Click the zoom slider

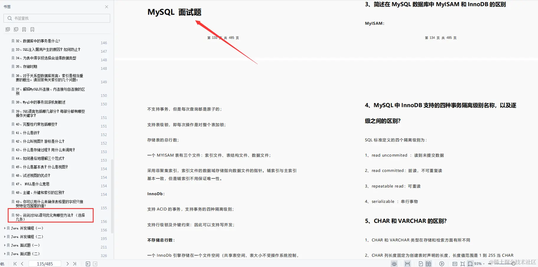pyautogui.click(x=513, y=264)
